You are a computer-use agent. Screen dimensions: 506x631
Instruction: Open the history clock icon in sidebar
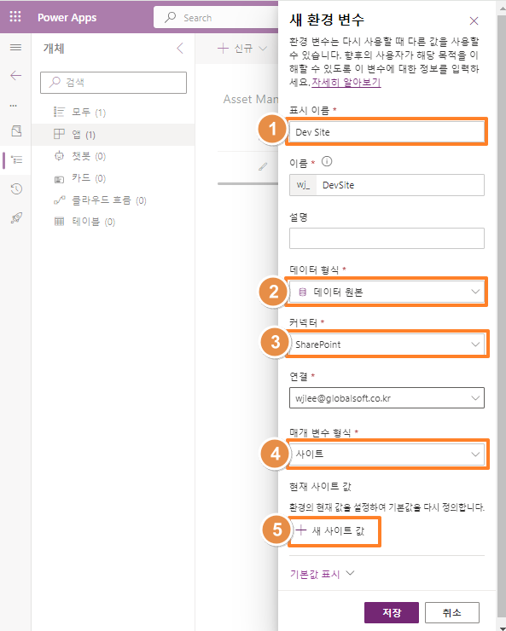click(16, 188)
